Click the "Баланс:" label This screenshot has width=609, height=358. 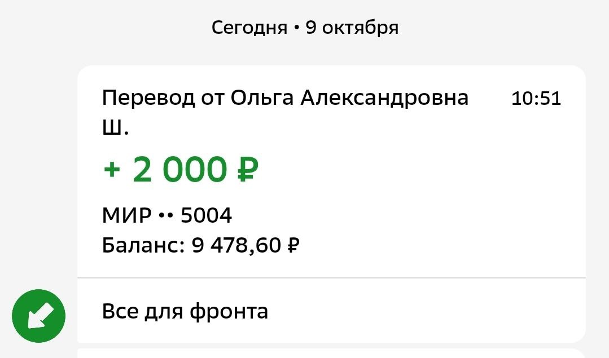144,246
